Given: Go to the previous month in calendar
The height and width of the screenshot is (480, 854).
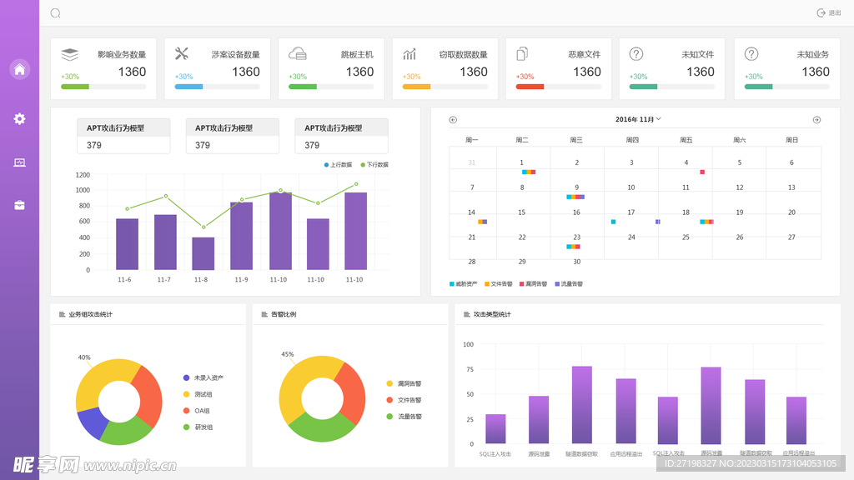Looking at the screenshot, I should 453,119.
